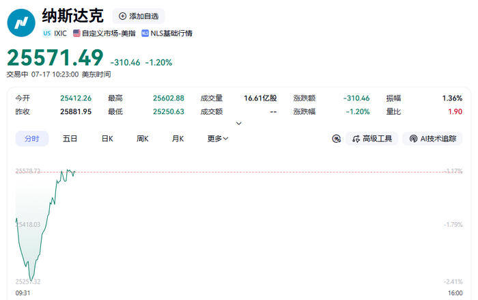Screen dimensions: 478x300
Task: Click the US market badge icon
Action: pyautogui.click(x=46, y=33)
